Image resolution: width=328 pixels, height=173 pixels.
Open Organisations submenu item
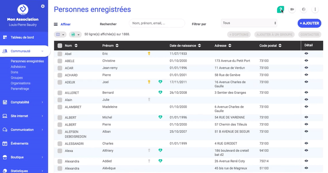pos(20,83)
